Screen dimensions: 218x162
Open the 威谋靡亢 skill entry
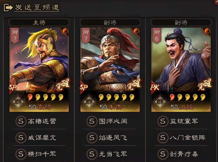click(39, 138)
